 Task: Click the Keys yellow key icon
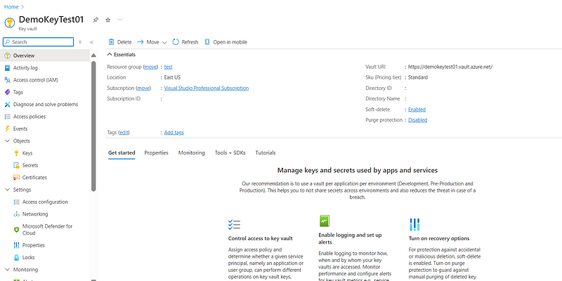16,153
